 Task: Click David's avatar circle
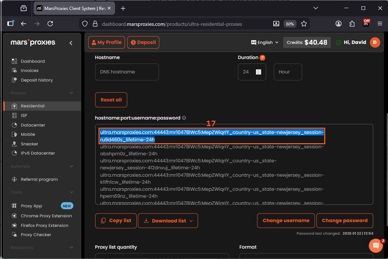point(375,42)
